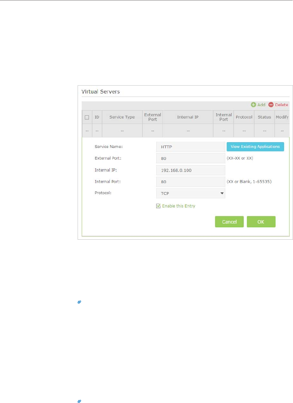The width and height of the screenshot is (293, 403).
Task: Click the Add label text
Action: 262,105
